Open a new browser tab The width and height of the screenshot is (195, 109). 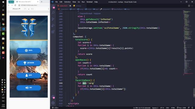pyautogui.click(x=41, y=2)
